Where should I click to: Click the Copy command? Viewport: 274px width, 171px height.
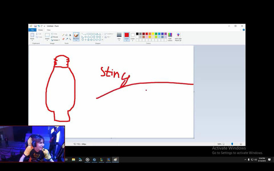point(39,37)
